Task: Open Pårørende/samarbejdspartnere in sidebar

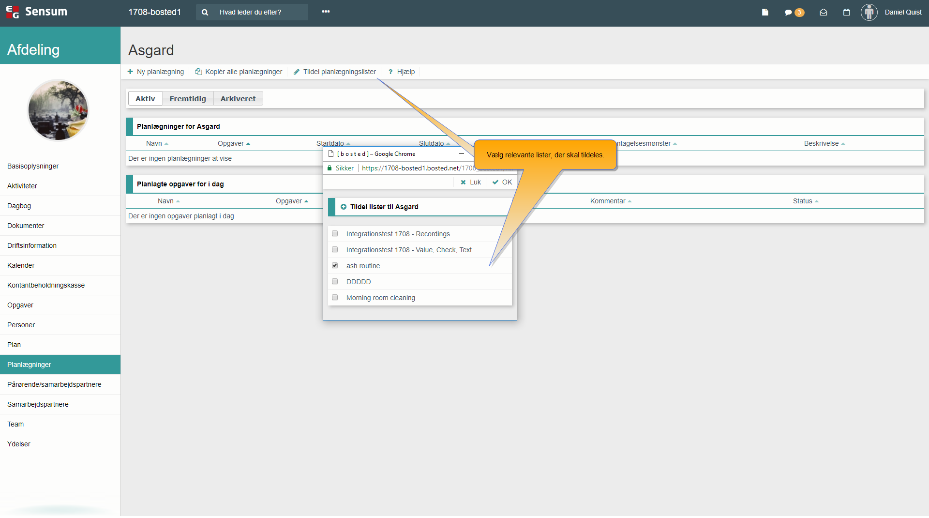Action: point(60,384)
